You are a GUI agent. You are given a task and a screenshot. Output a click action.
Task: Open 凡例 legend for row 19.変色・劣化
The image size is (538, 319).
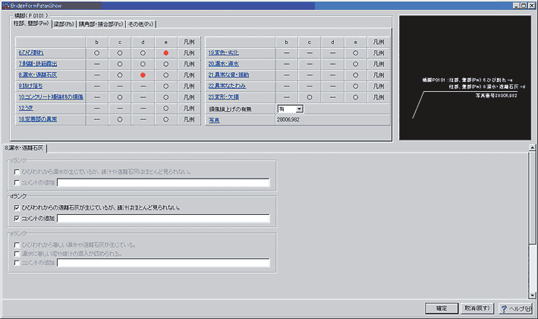coord(379,53)
